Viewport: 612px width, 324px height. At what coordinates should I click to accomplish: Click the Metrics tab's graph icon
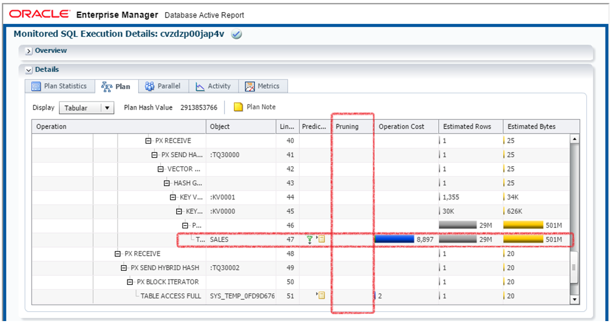tap(250, 86)
